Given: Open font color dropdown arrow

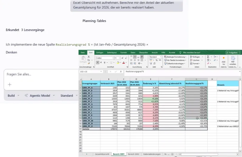Looking at the screenshot, I should [126, 62].
